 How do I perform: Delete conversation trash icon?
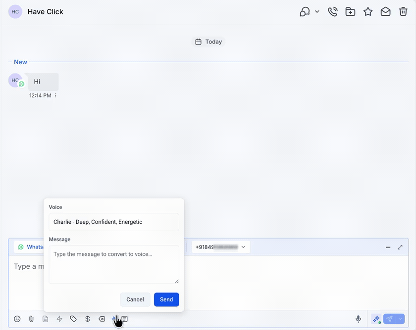pos(403,12)
